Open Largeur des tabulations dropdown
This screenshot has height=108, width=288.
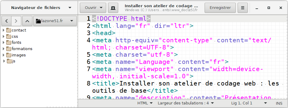pos(186,103)
